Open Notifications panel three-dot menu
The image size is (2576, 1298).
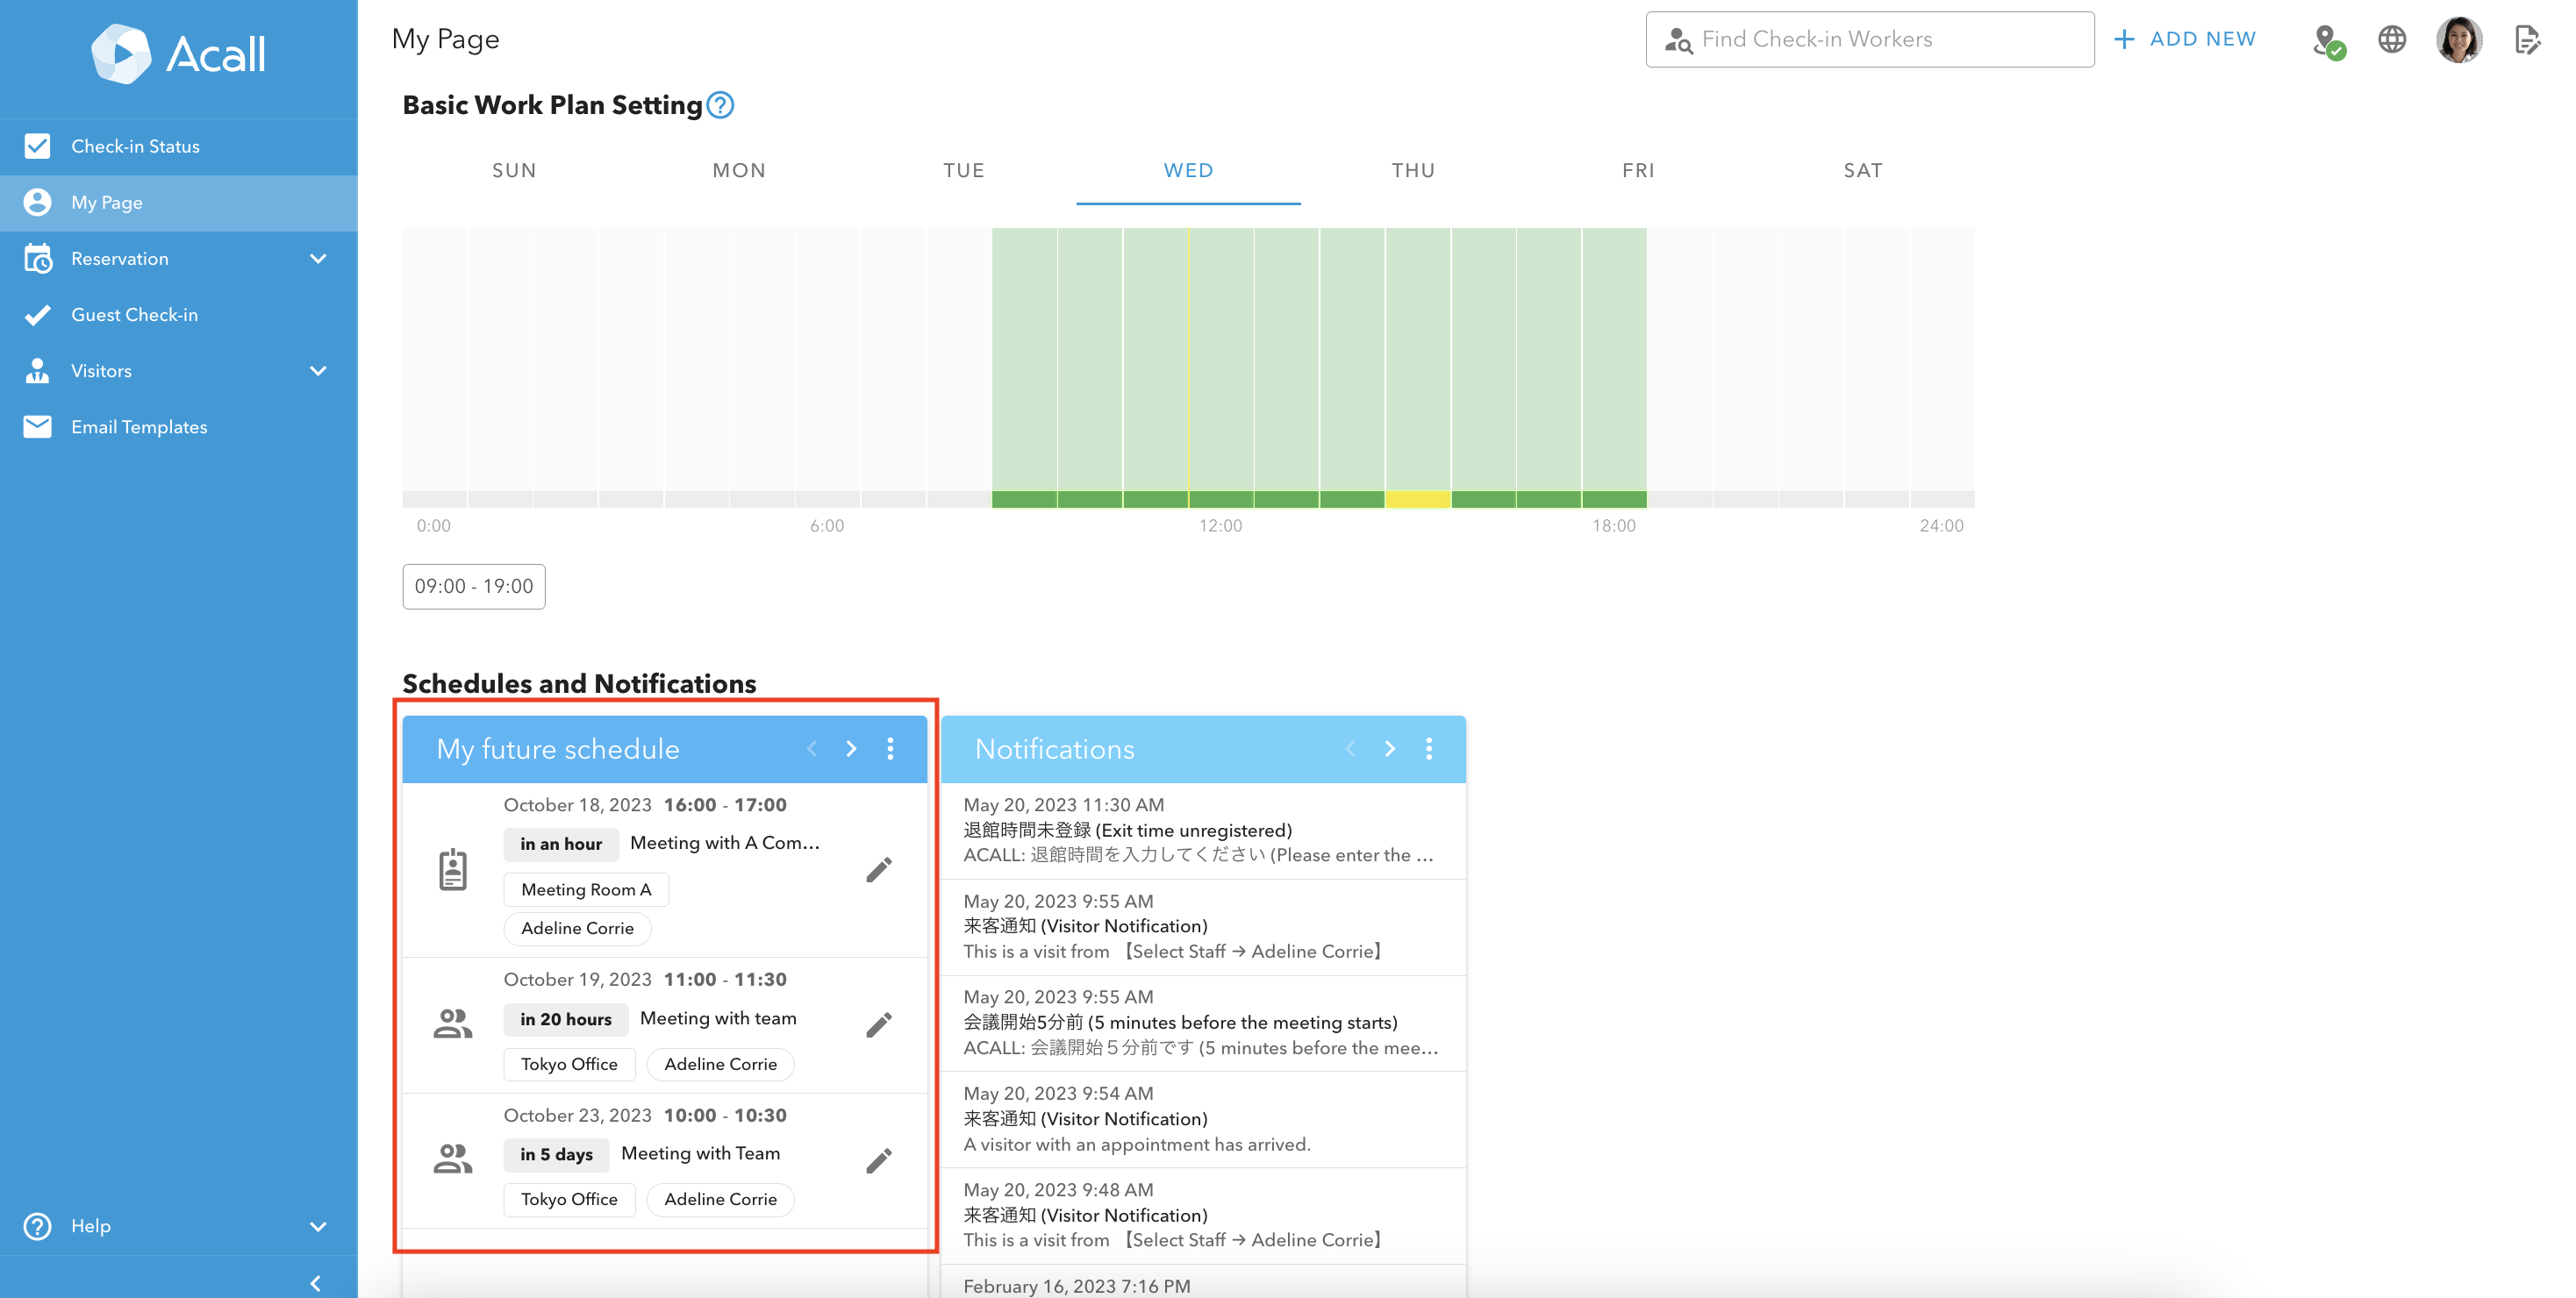point(1428,748)
